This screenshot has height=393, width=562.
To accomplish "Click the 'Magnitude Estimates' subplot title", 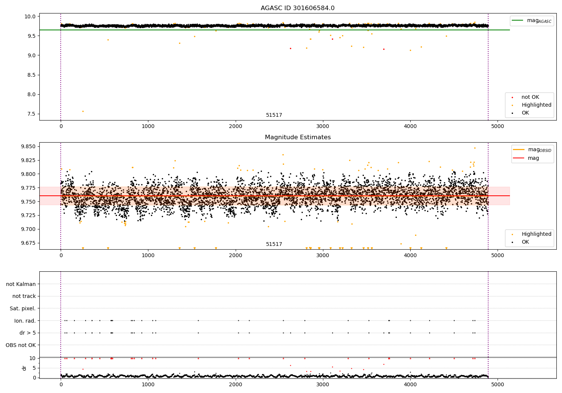I will [x=297, y=137].
